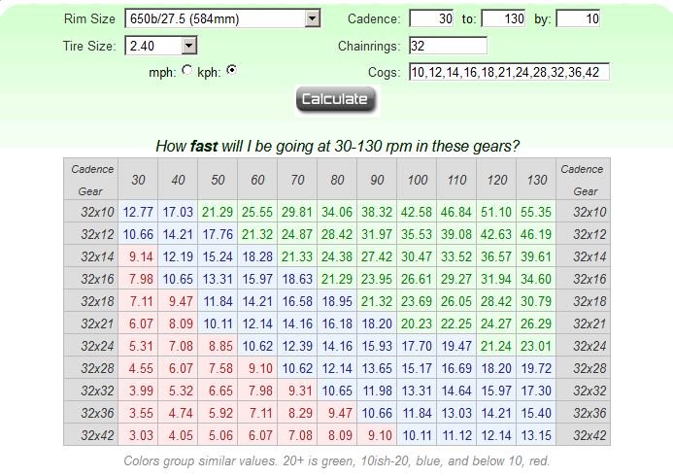Select the mph radio button
This screenshot has height=476, width=673.
186,70
